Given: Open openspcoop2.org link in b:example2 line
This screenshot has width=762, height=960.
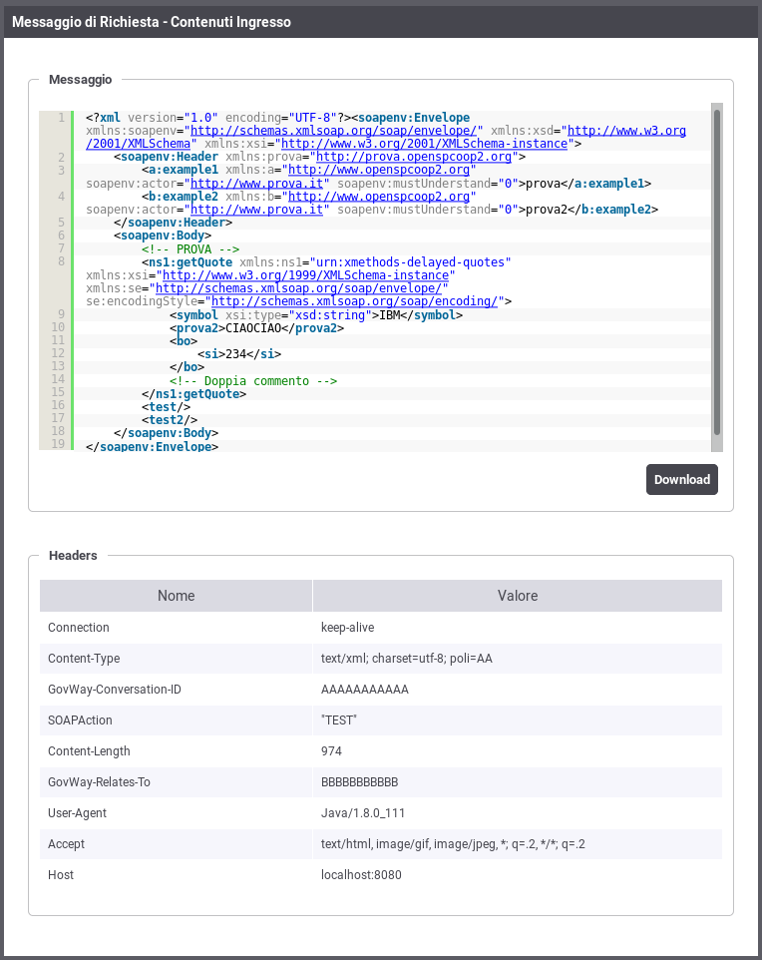Looking at the screenshot, I should (x=379, y=196).
